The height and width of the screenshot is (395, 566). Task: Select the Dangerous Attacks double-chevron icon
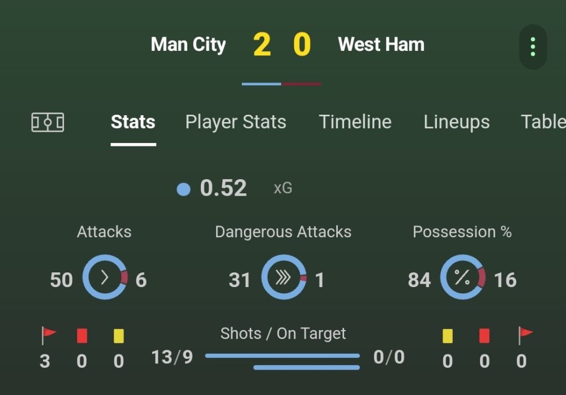(x=283, y=277)
